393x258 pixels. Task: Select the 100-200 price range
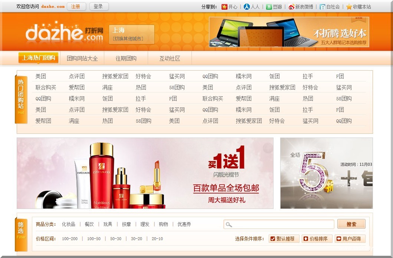pos(70,239)
